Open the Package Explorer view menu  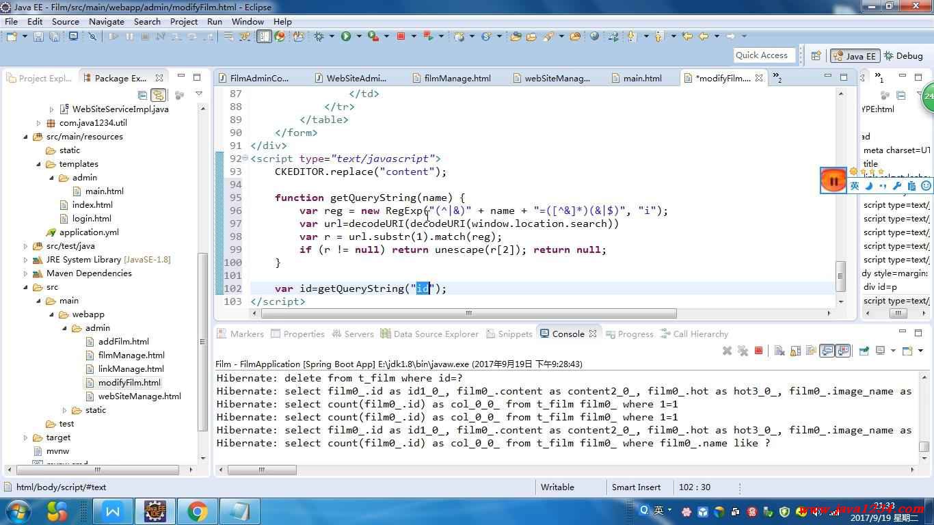(x=199, y=95)
